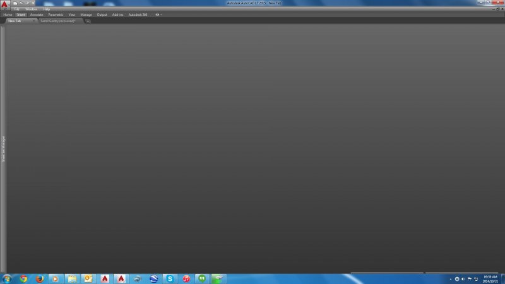Open Windows Media Player from taskbar
The width and height of the screenshot is (505, 284).
(x=56, y=279)
